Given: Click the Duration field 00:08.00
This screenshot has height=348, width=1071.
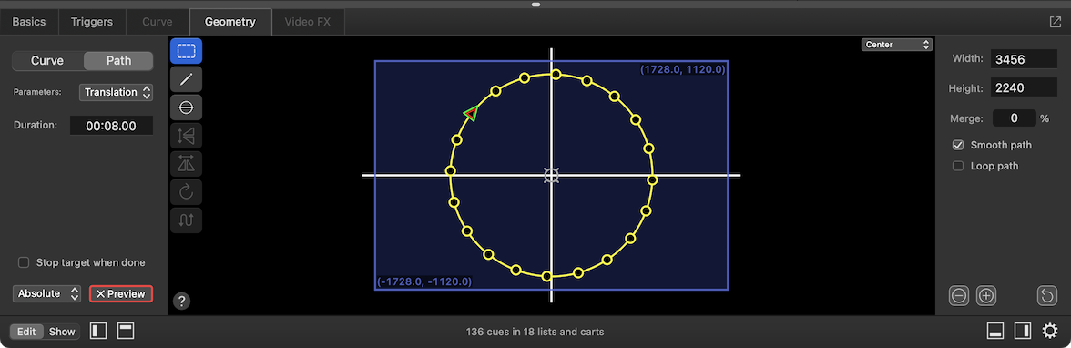Looking at the screenshot, I should (111, 126).
